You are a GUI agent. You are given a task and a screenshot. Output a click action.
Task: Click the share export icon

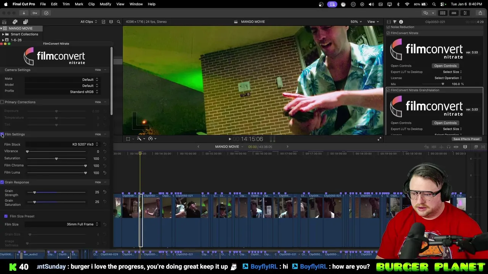(480, 13)
